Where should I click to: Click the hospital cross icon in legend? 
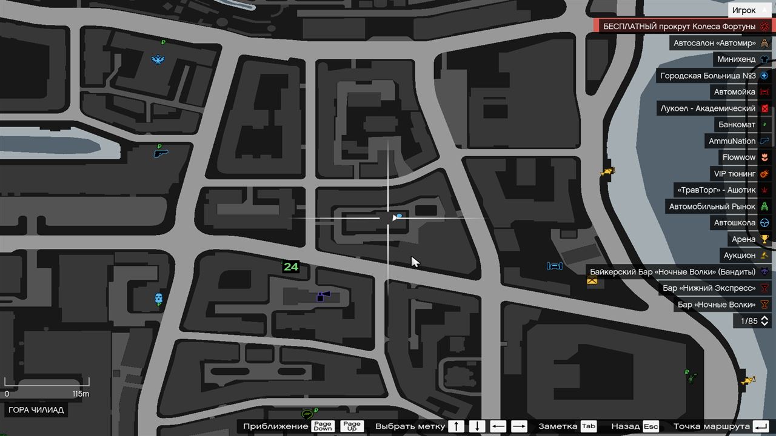764,76
